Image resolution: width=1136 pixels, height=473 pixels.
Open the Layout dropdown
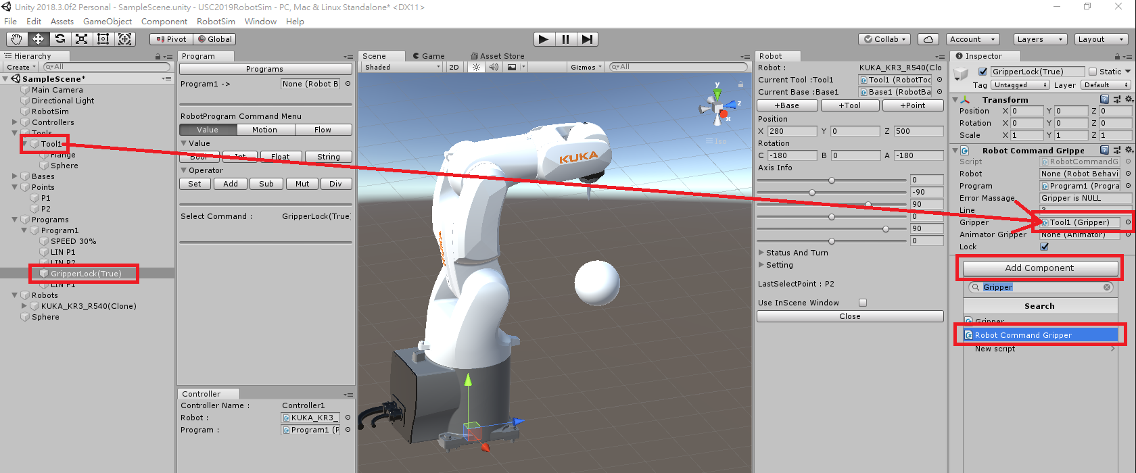1102,39
